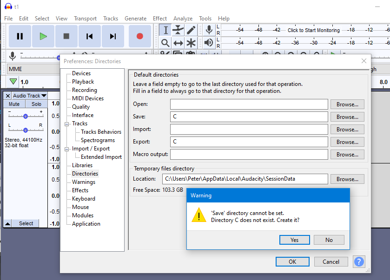Click the record meter microphone icon
Screen dimensions: 390x280
[x=209, y=30]
